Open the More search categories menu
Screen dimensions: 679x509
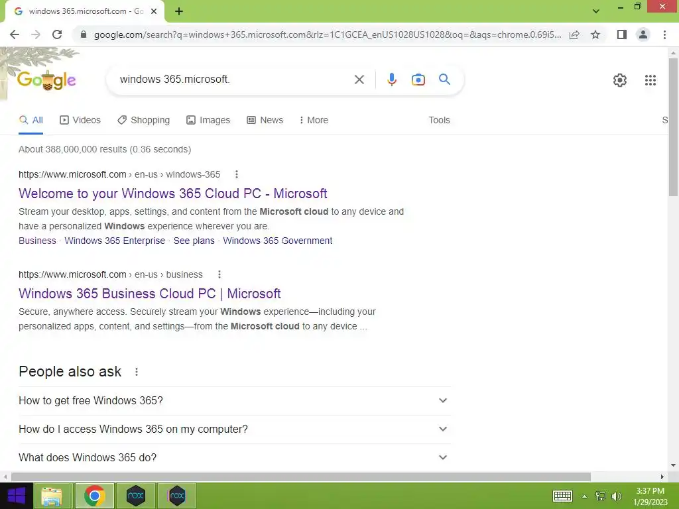tap(314, 121)
